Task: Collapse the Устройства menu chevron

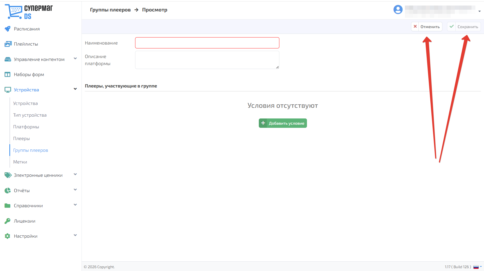Action: pos(75,89)
